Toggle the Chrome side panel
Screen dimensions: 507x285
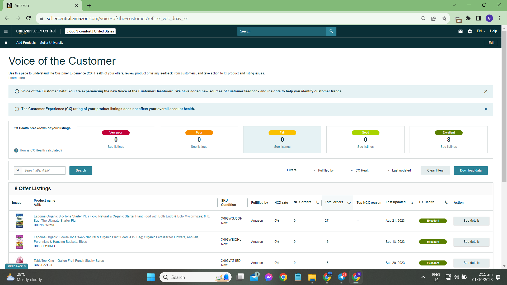tap(478, 18)
